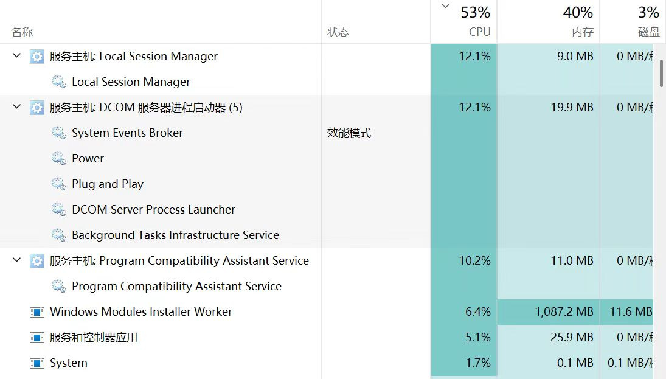Screen dimensions: 666x379
Task: Click the System Events Broker service icon
Action: tap(59, 133)
